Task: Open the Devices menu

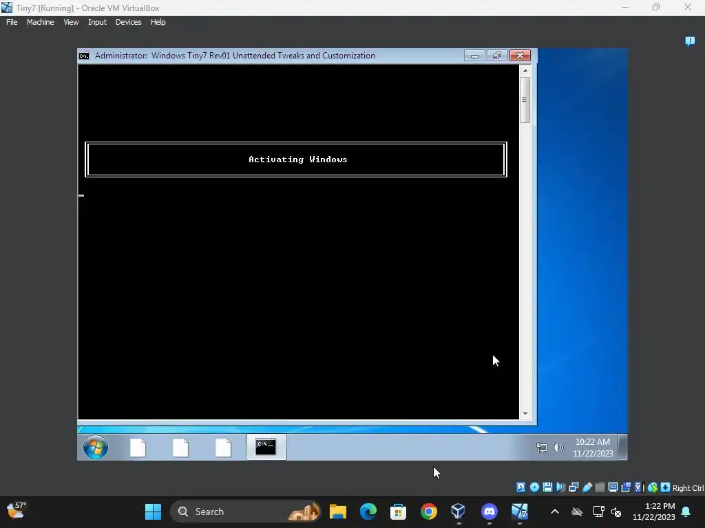Action: click(128, 22)
